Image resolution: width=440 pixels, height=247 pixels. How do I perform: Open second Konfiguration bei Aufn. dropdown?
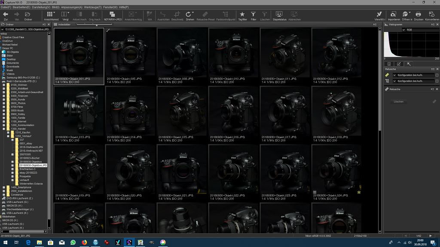click(x=394, y=81)
